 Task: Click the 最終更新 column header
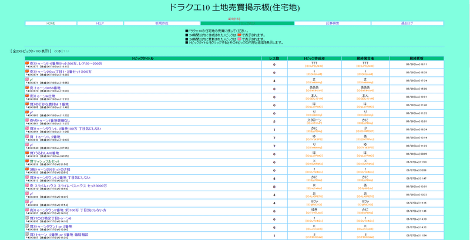click(x=417, y=58)
